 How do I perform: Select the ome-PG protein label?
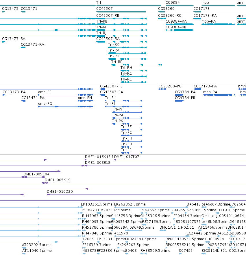tap(45, 103)
